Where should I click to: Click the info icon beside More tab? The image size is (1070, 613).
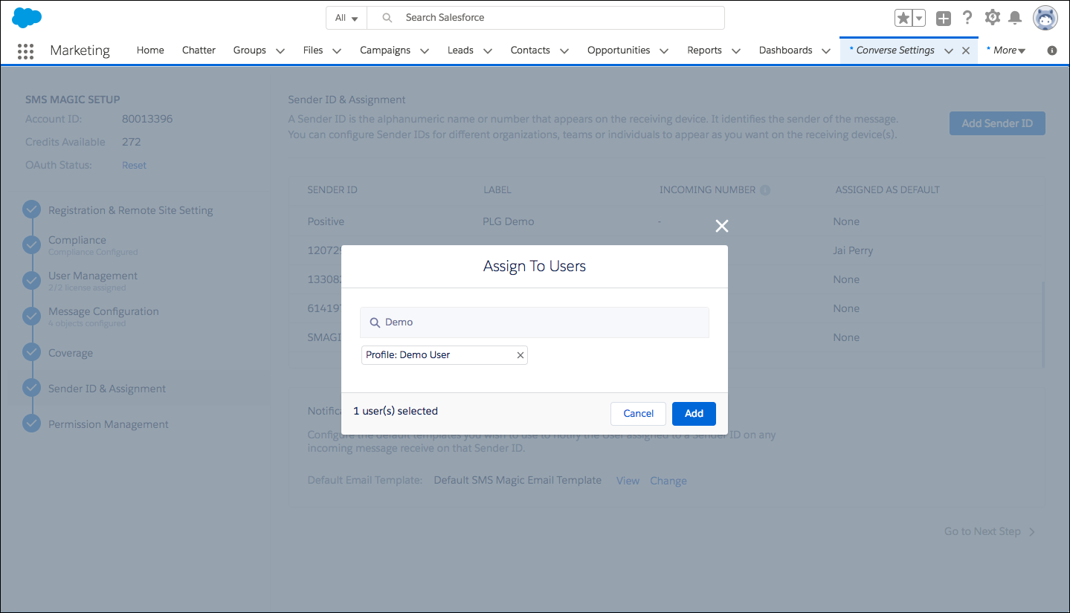pos(1052,51)
